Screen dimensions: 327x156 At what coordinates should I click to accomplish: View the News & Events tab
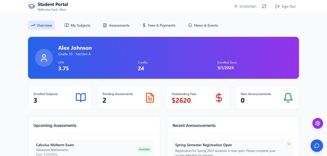coord(203,25)
